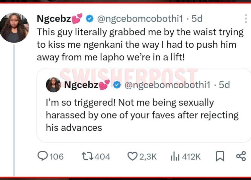Click the 404 retweet count
The width and height of the screenshot is (251, 180).
(x=102, y=156)
